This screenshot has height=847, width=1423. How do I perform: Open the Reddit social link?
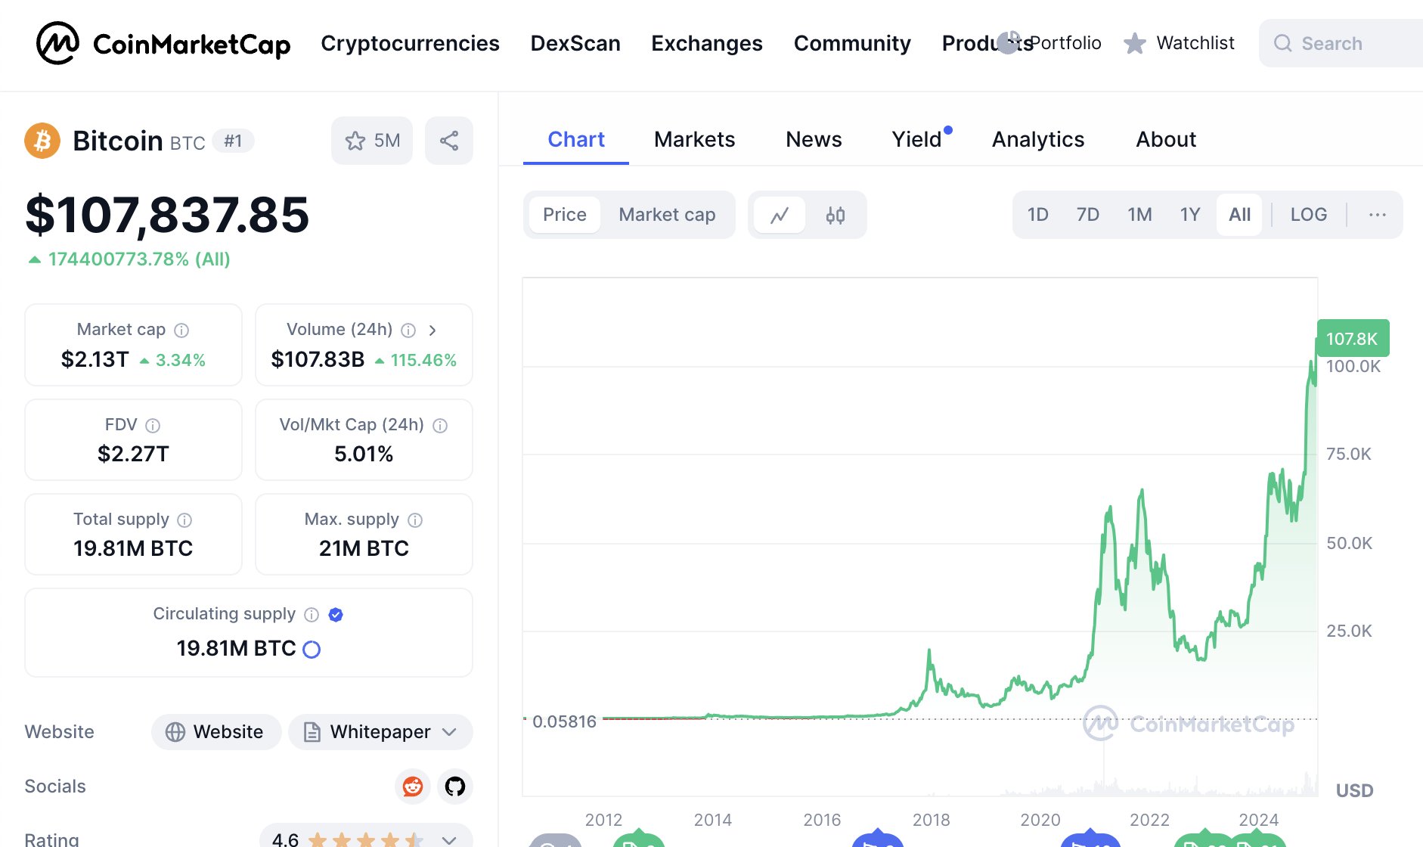(x=413, y=786)
